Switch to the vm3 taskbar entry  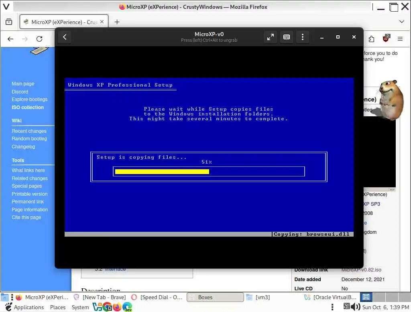click(x=273, y=297)
